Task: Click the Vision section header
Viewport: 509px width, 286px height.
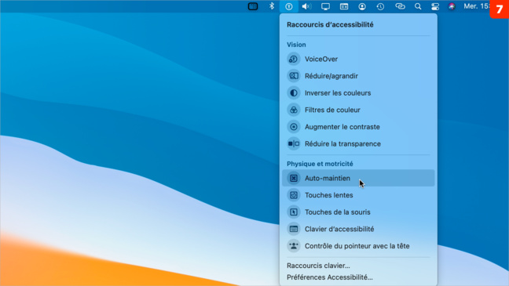Action: [296, 45]
